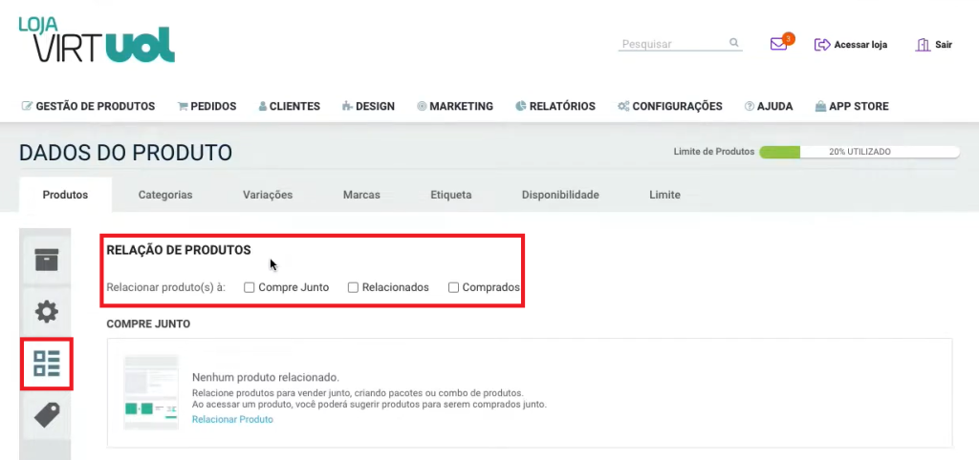Click the Limite de Produtos progress bar
The width and height of the screenshot is (979, 460).
pyautogui.click(x=859, y=152)
